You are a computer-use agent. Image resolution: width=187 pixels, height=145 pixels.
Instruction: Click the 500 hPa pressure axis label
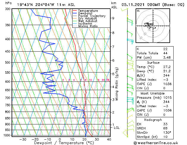pos(8,62)
